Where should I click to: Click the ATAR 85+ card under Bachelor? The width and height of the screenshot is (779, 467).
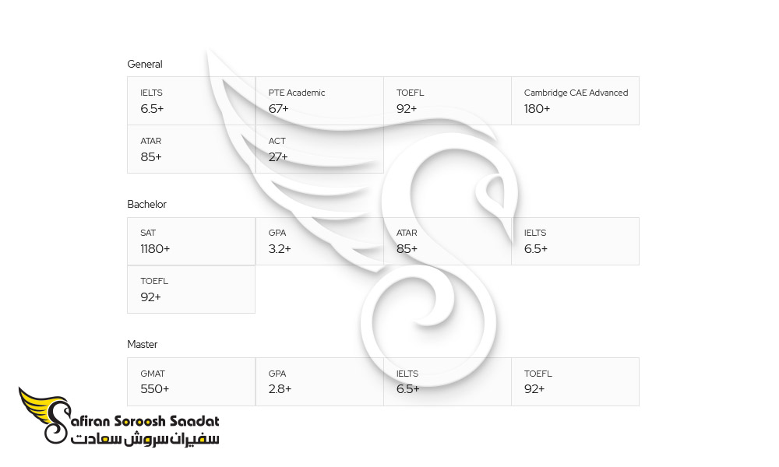point(447,241)
